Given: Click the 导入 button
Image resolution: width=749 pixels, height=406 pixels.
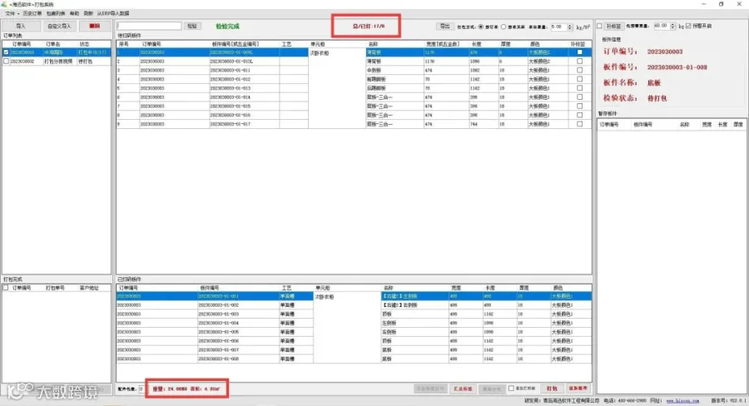Looking at the screenshot, I should click(x=21, y=26).
